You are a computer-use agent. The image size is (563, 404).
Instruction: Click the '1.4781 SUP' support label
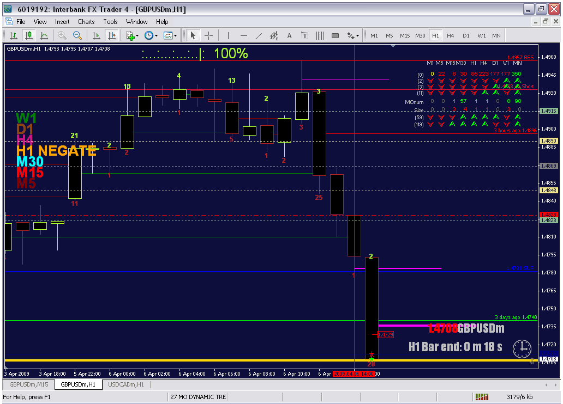520,268
